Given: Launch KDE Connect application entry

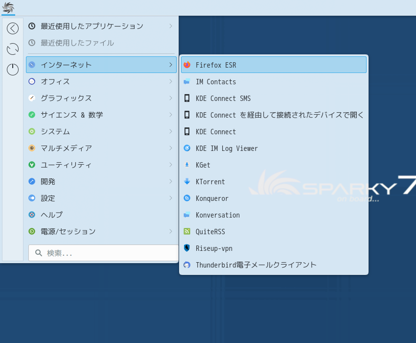Looking at the screenshot, I should [x=274, y=131].
